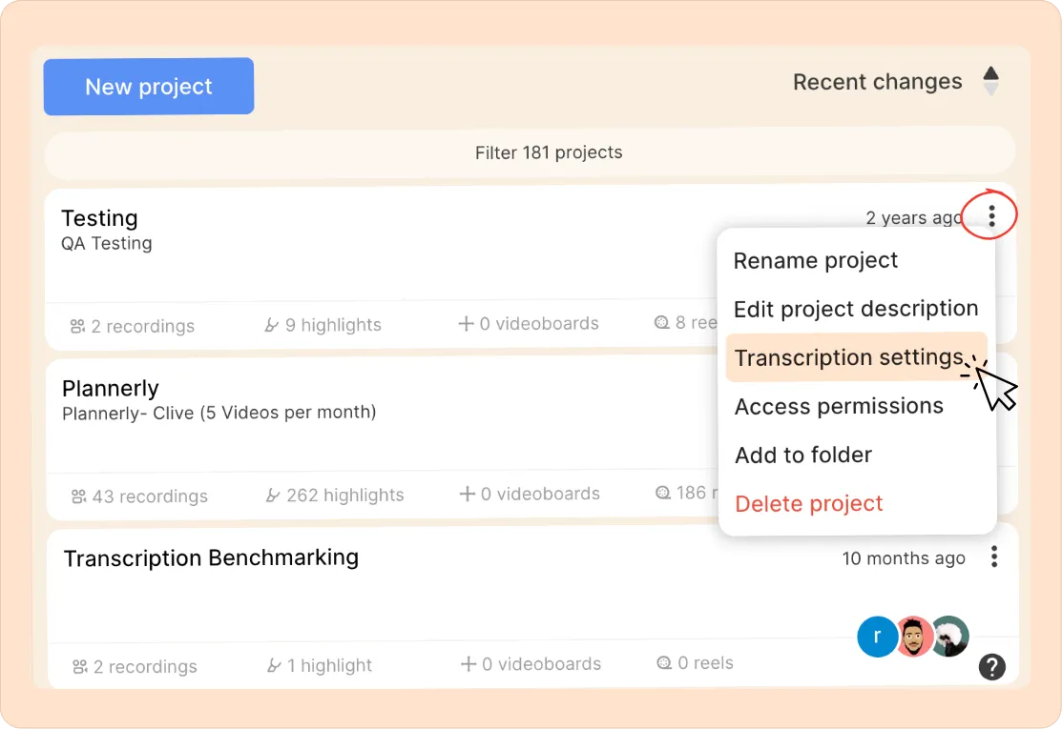Viewport: 1062px width, 729px height.
Task: Click plus icon beside Testing videoboards
Action: pyautogui.click(x=466, y=324)
